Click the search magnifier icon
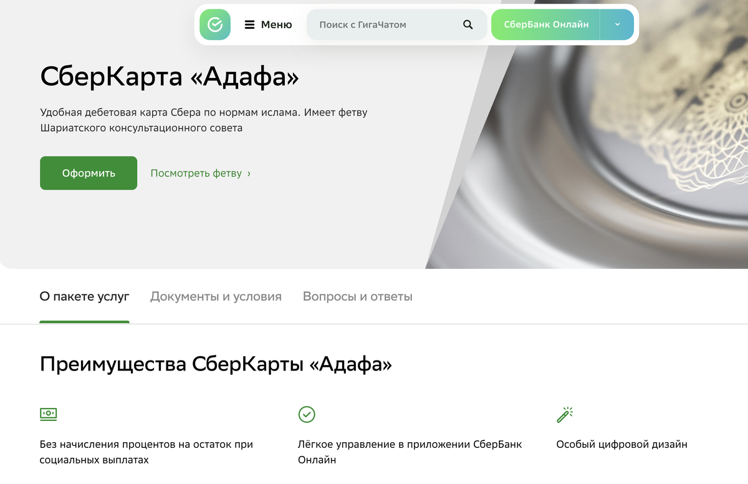748x484 pixels. (x=468, y=25)
